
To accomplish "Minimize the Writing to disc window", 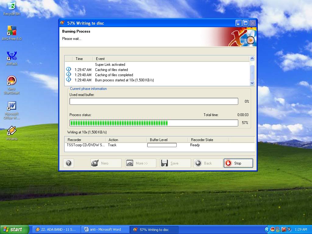I will click(x=239, y=23).
